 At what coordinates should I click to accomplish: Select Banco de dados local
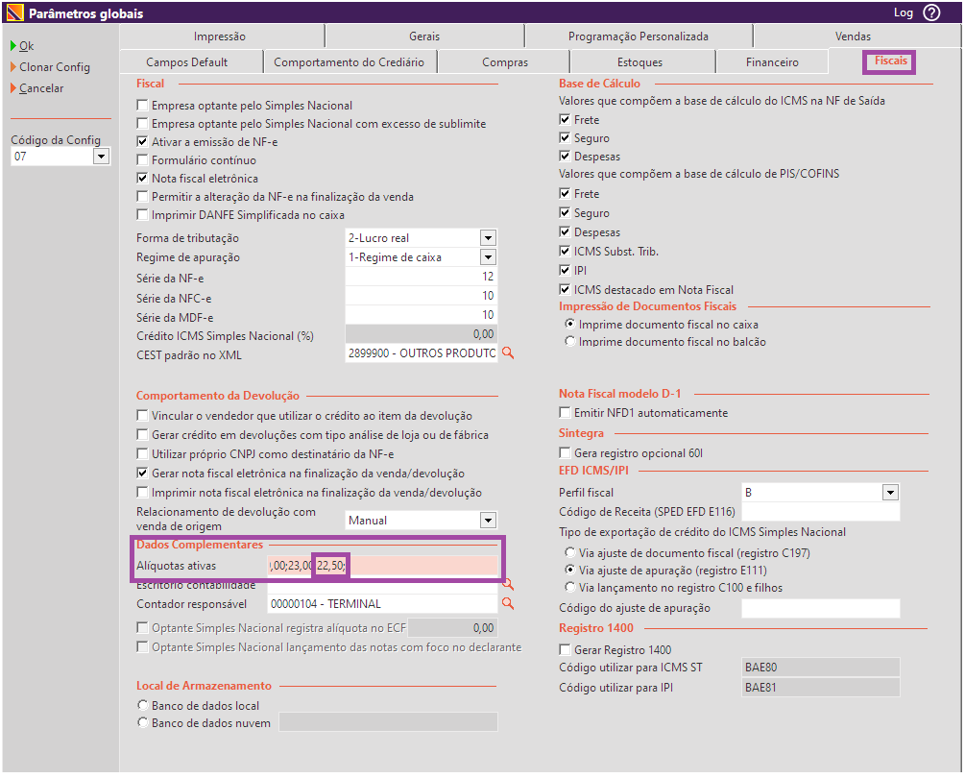pyautogui.click(x=143, y=705)
